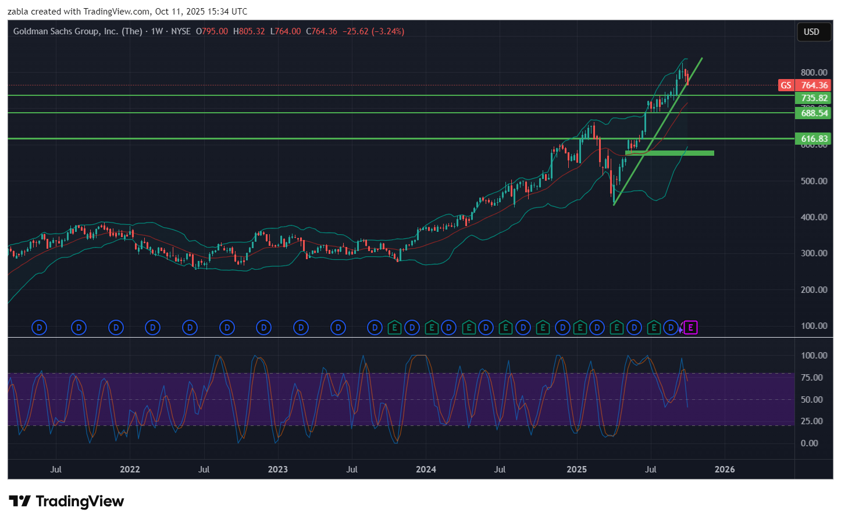Screen dimensions: 841x523
Task: Click the leftmost green E earnings marker
Action: [x=394, y=328]
